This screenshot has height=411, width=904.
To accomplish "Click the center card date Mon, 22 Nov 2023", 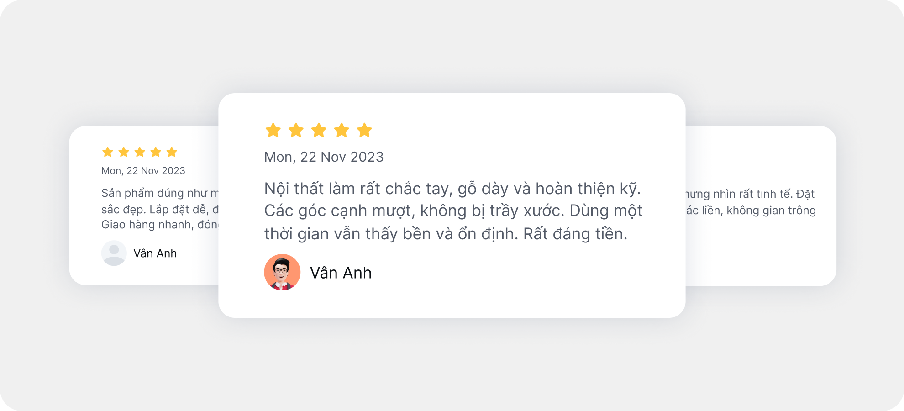I will pos(324,157).
